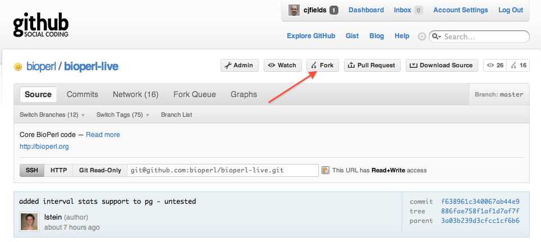Click the GitHub Social Coding logo
The width and height of the screenshot is (541, 242).
(x=41, y=25)
